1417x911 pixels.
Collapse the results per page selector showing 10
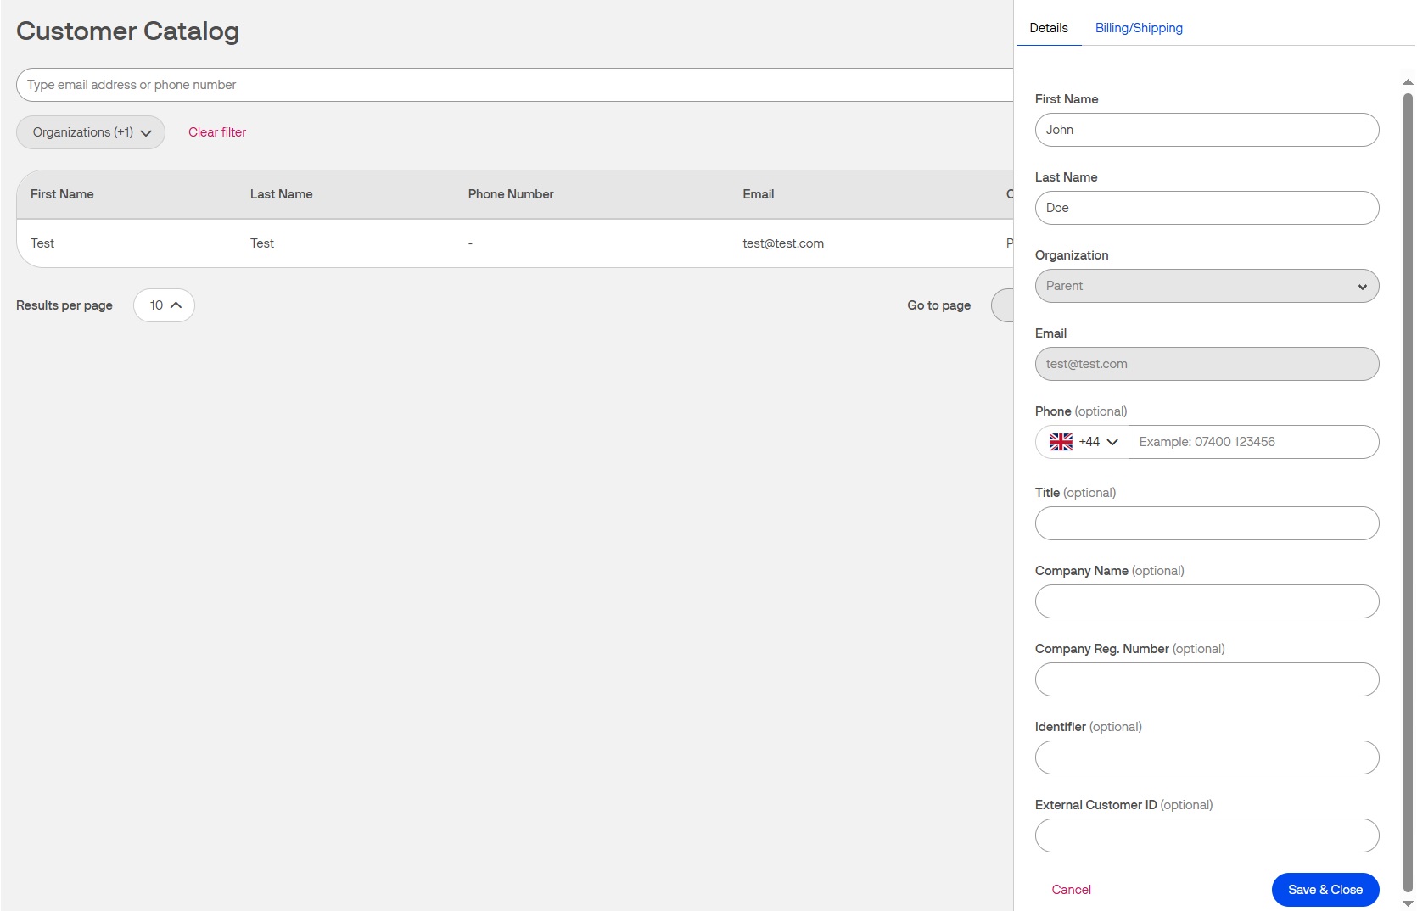[163, 305]
